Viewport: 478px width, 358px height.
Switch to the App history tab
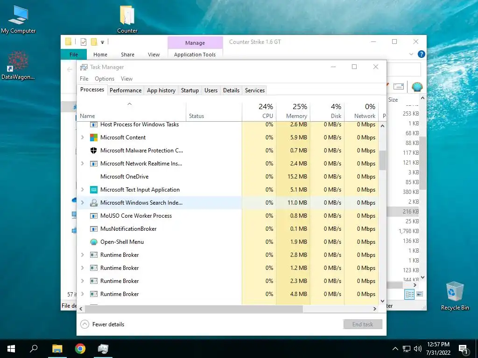coord(161,90)
